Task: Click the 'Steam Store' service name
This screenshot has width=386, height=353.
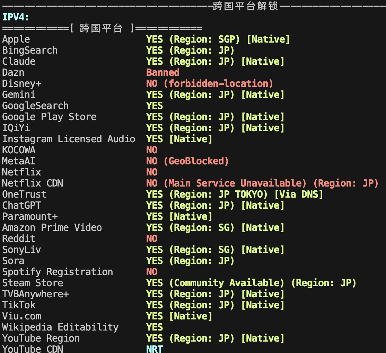Action: coord(33,283)
